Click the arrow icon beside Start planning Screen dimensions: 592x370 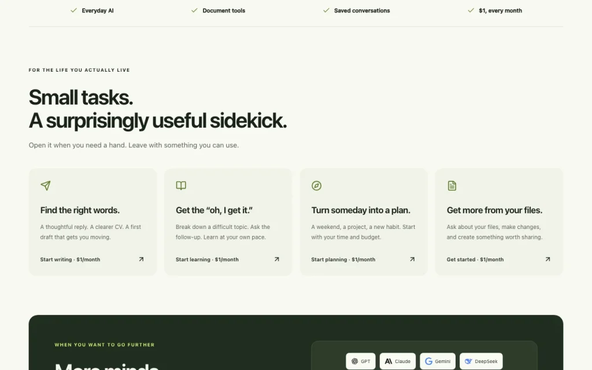point(412,260)
